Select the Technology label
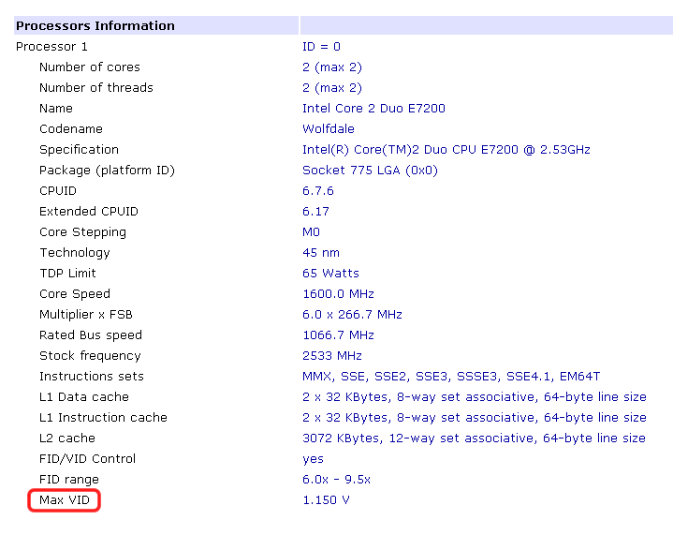The width and height of the screenshot is (673, 550). click(x=75, y=253)
